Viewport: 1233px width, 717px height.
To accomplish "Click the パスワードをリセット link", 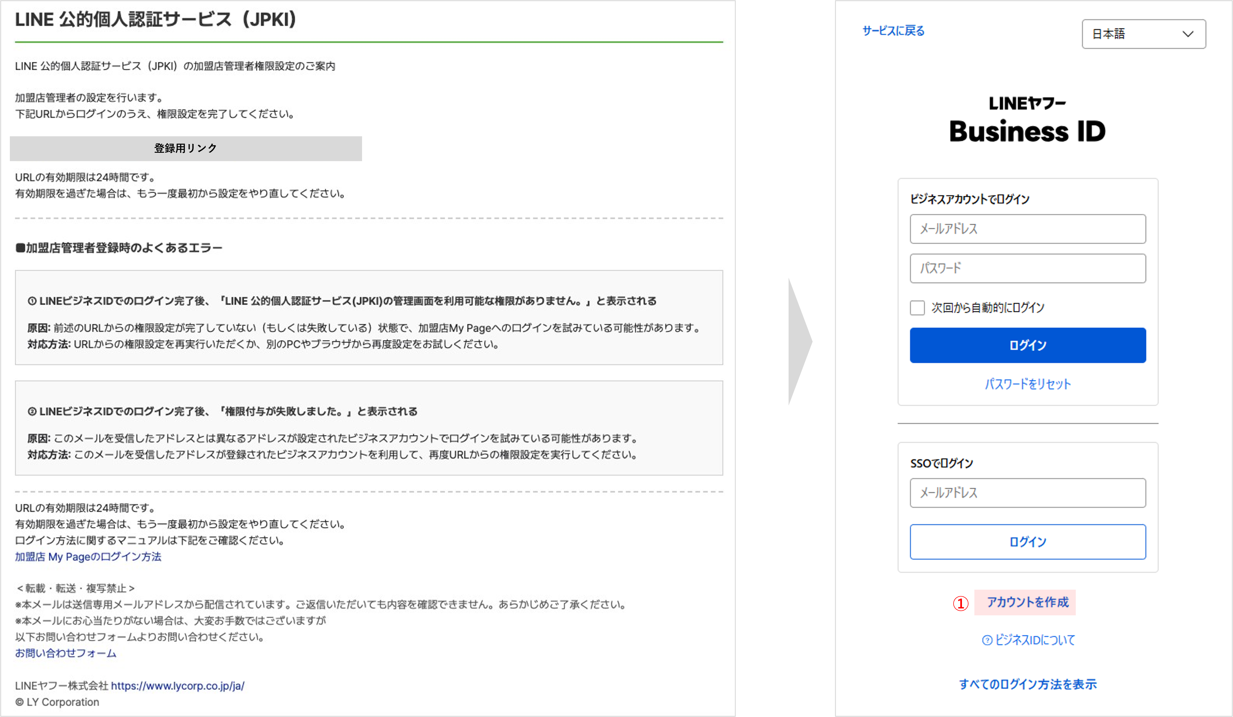I will (x=1028, y=384).
